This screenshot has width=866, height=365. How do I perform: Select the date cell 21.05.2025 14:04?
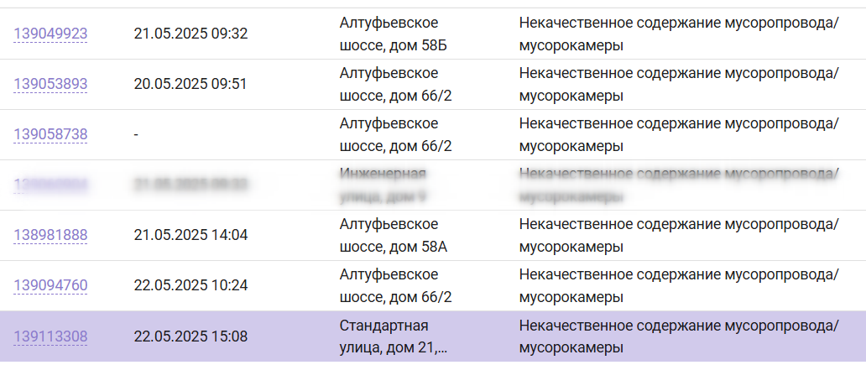pos(190,235)
